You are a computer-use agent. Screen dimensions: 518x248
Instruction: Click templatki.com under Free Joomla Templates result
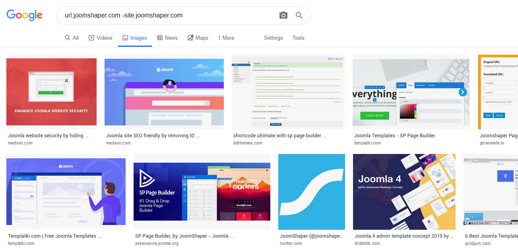(x=21, y=243)
